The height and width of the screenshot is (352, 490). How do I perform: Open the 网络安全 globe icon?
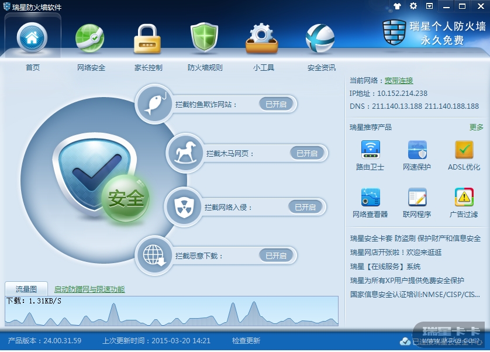pyautogui.click(x=90, y=38)
